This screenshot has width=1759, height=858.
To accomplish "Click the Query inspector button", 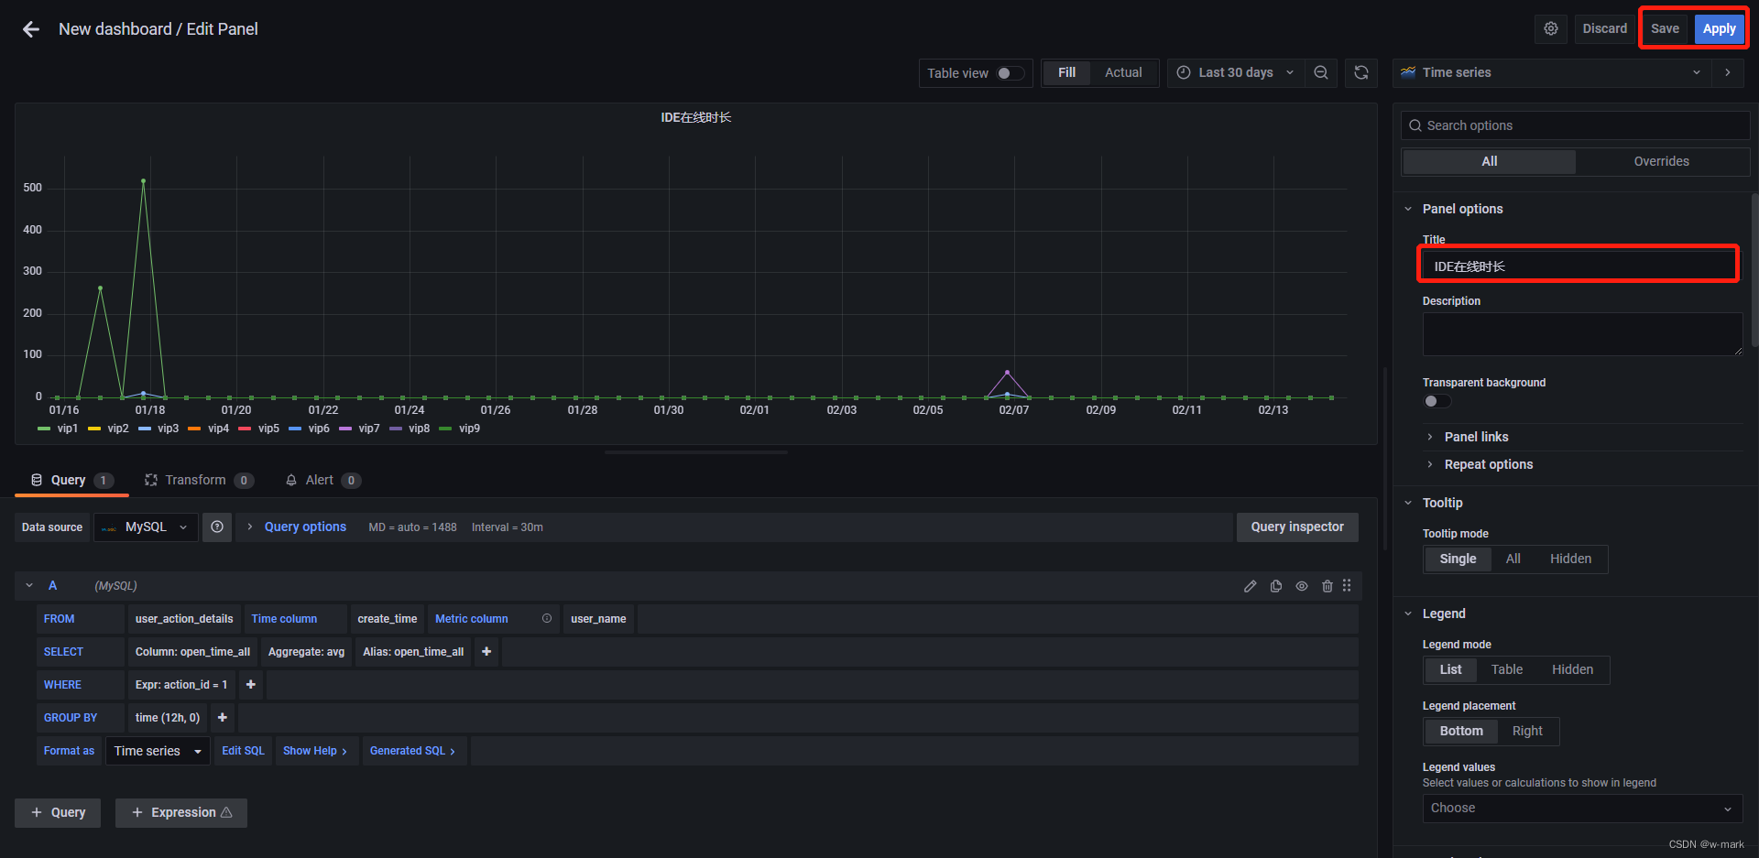I will click(x=1296, y=527).
